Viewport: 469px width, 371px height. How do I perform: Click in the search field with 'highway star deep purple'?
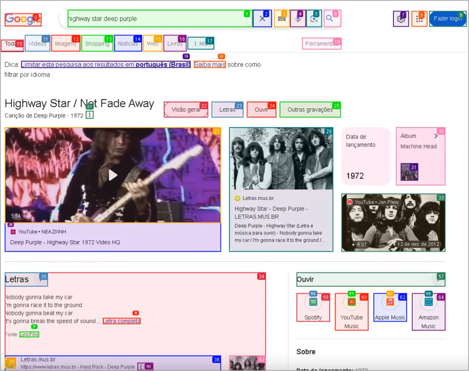(160, 18)
